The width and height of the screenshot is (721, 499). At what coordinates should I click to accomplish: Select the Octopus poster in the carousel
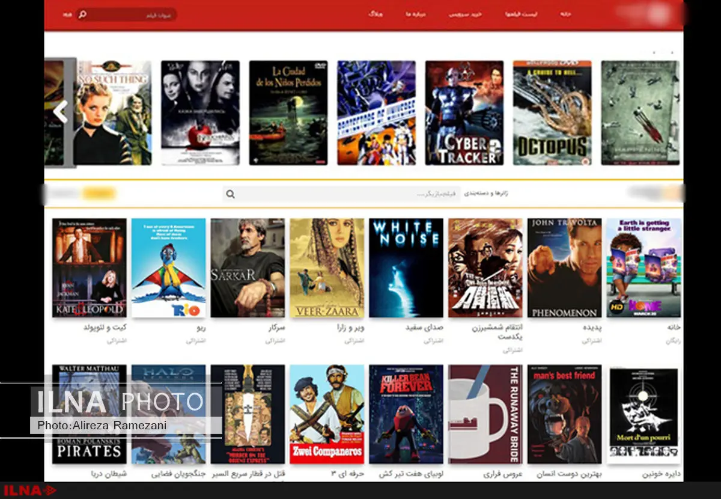click(x=552, y=112)
